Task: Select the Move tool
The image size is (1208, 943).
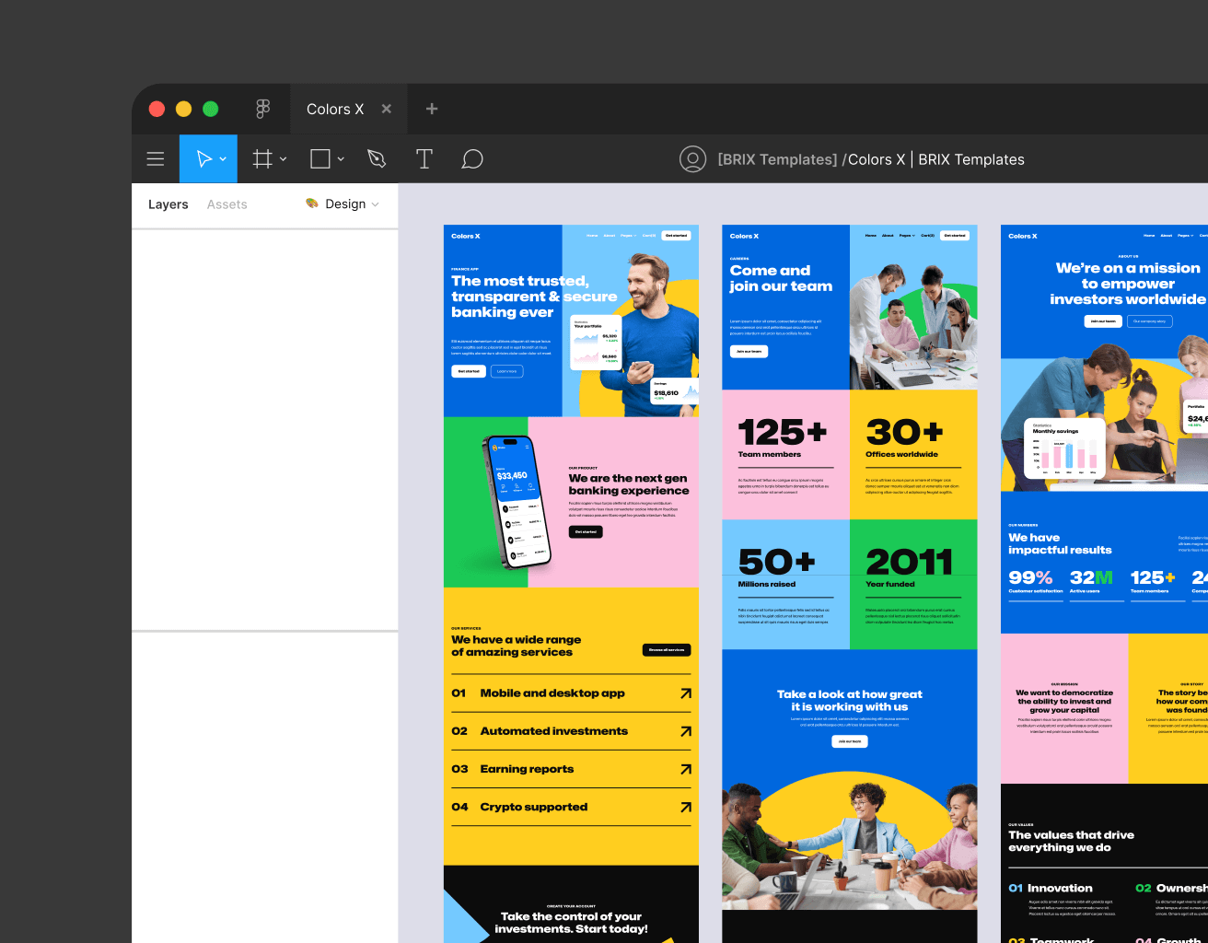Action: pyautogui.click(x=203, y=158)
